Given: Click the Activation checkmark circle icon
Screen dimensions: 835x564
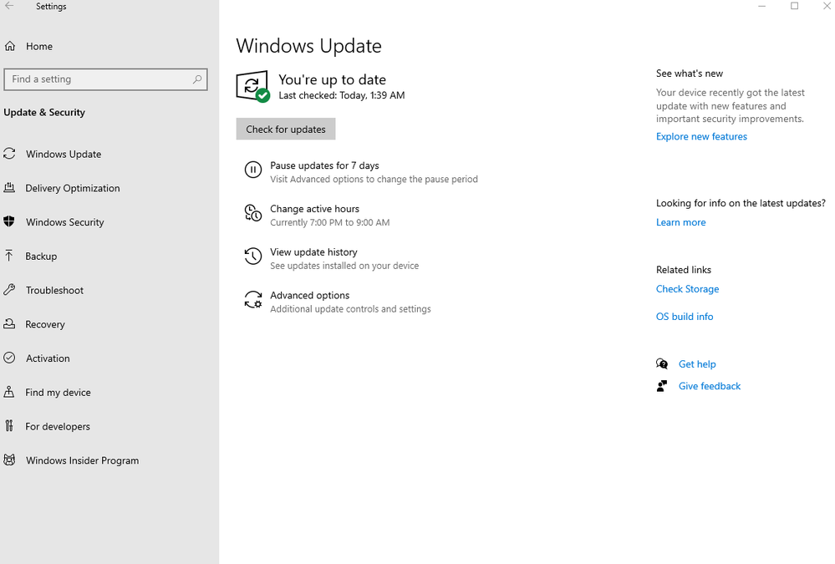Looking at the screenshot, I should click(9, 358).
